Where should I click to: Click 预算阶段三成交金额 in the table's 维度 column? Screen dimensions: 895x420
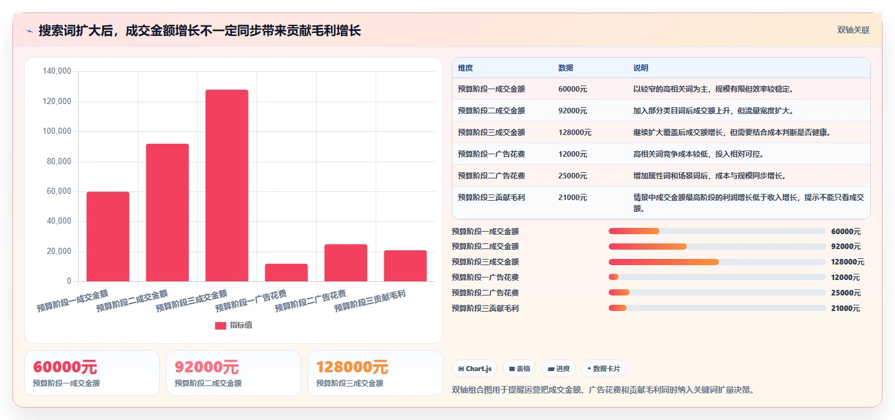tap(492, 133)
